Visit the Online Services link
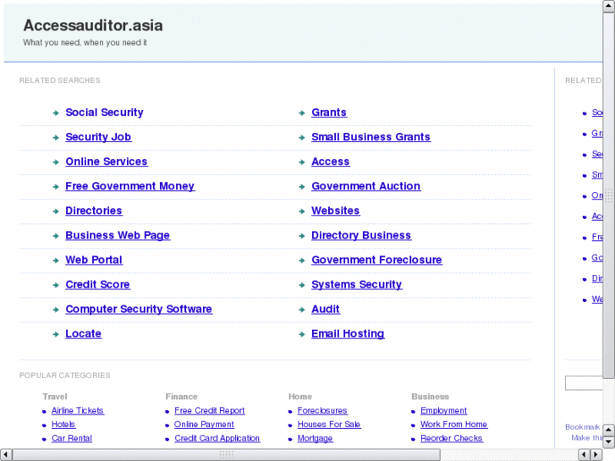Viewport: 615px width, 461px height. (107, 162)
